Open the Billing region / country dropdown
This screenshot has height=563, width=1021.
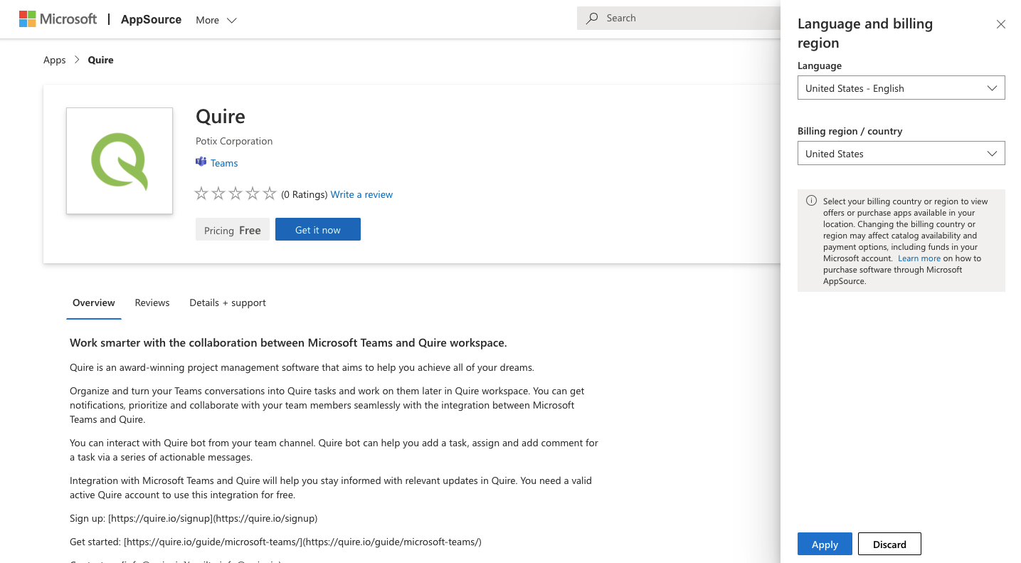(901, 154)
